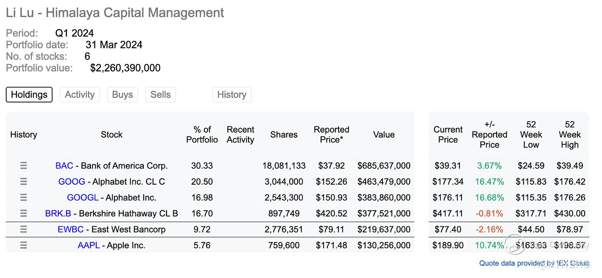Open history icon for AAPL row
The width and height of the screenshot is (602, 278).
[24, 245]
